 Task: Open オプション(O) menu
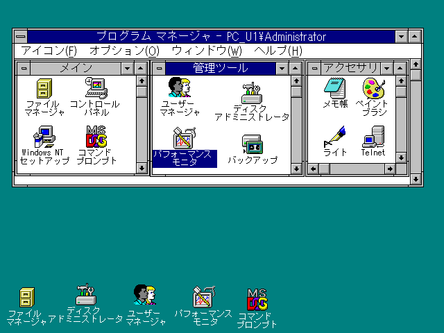click(x=125, y=51)
